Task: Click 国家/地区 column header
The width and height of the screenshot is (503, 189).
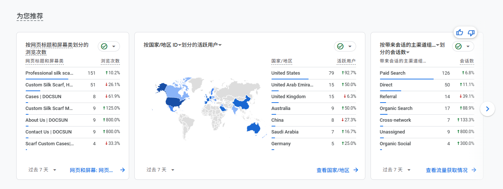Action: pos(282,61)
